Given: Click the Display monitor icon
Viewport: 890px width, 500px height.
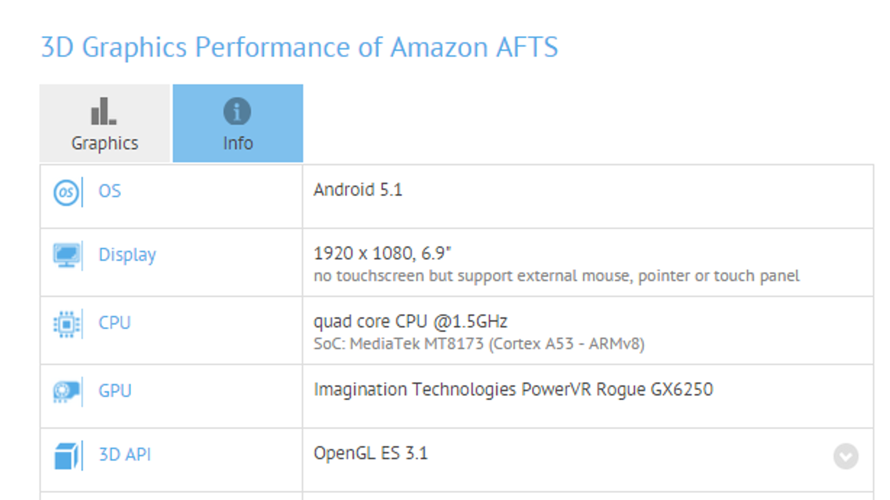Looking at the screenshot, I should pos(67,255).
